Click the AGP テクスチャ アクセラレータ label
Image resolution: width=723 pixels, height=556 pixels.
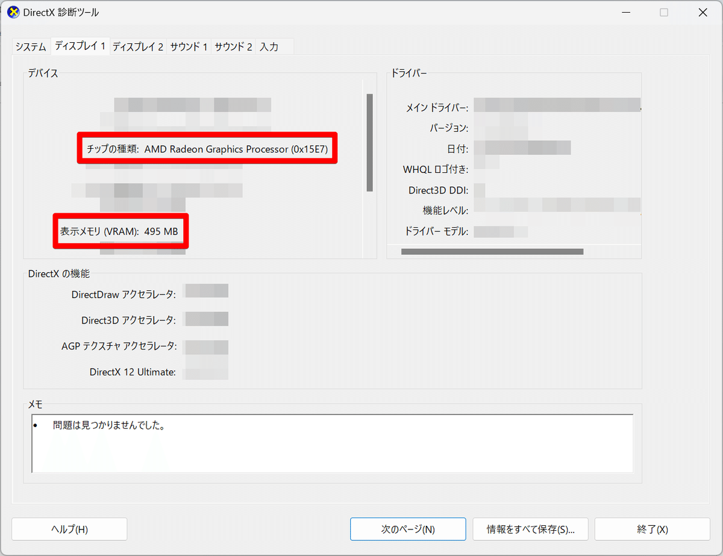119,346
